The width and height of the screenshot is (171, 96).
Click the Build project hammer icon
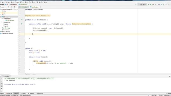(136, 5)
